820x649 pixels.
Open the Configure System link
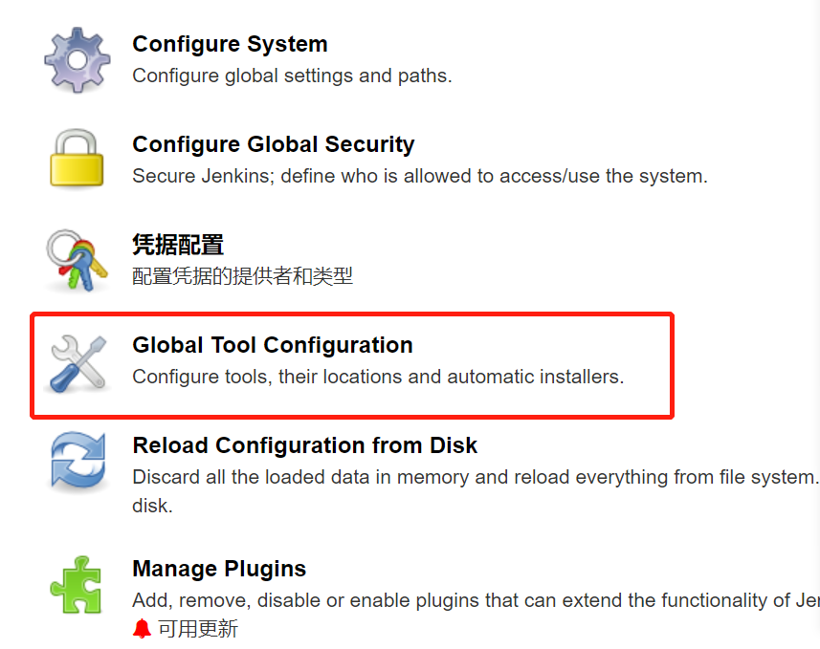[230, 44]
